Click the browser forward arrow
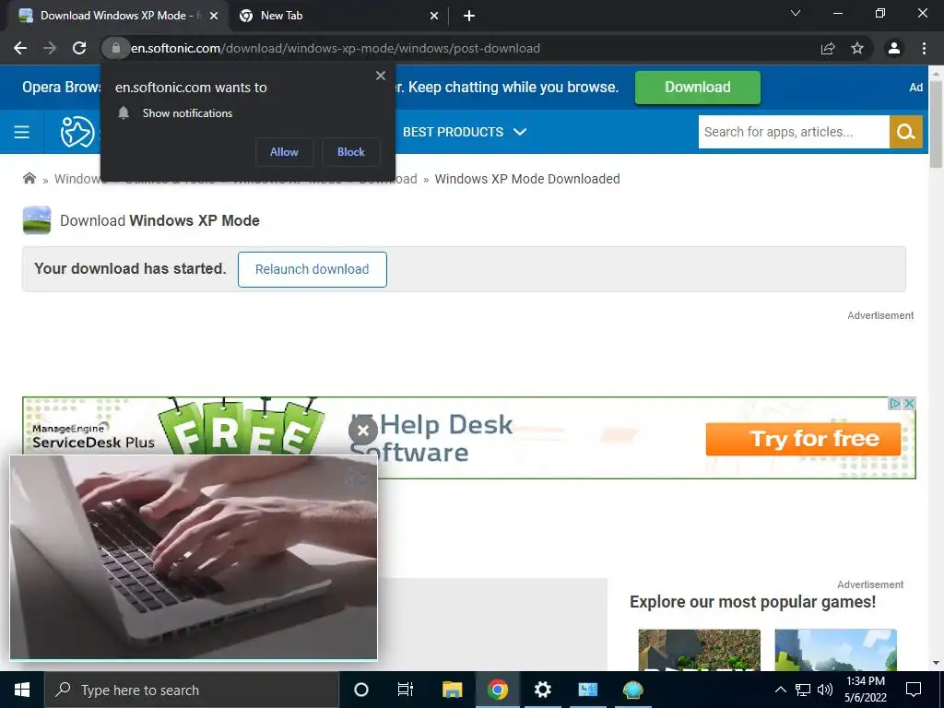The image size is (944, 708). 50,48
